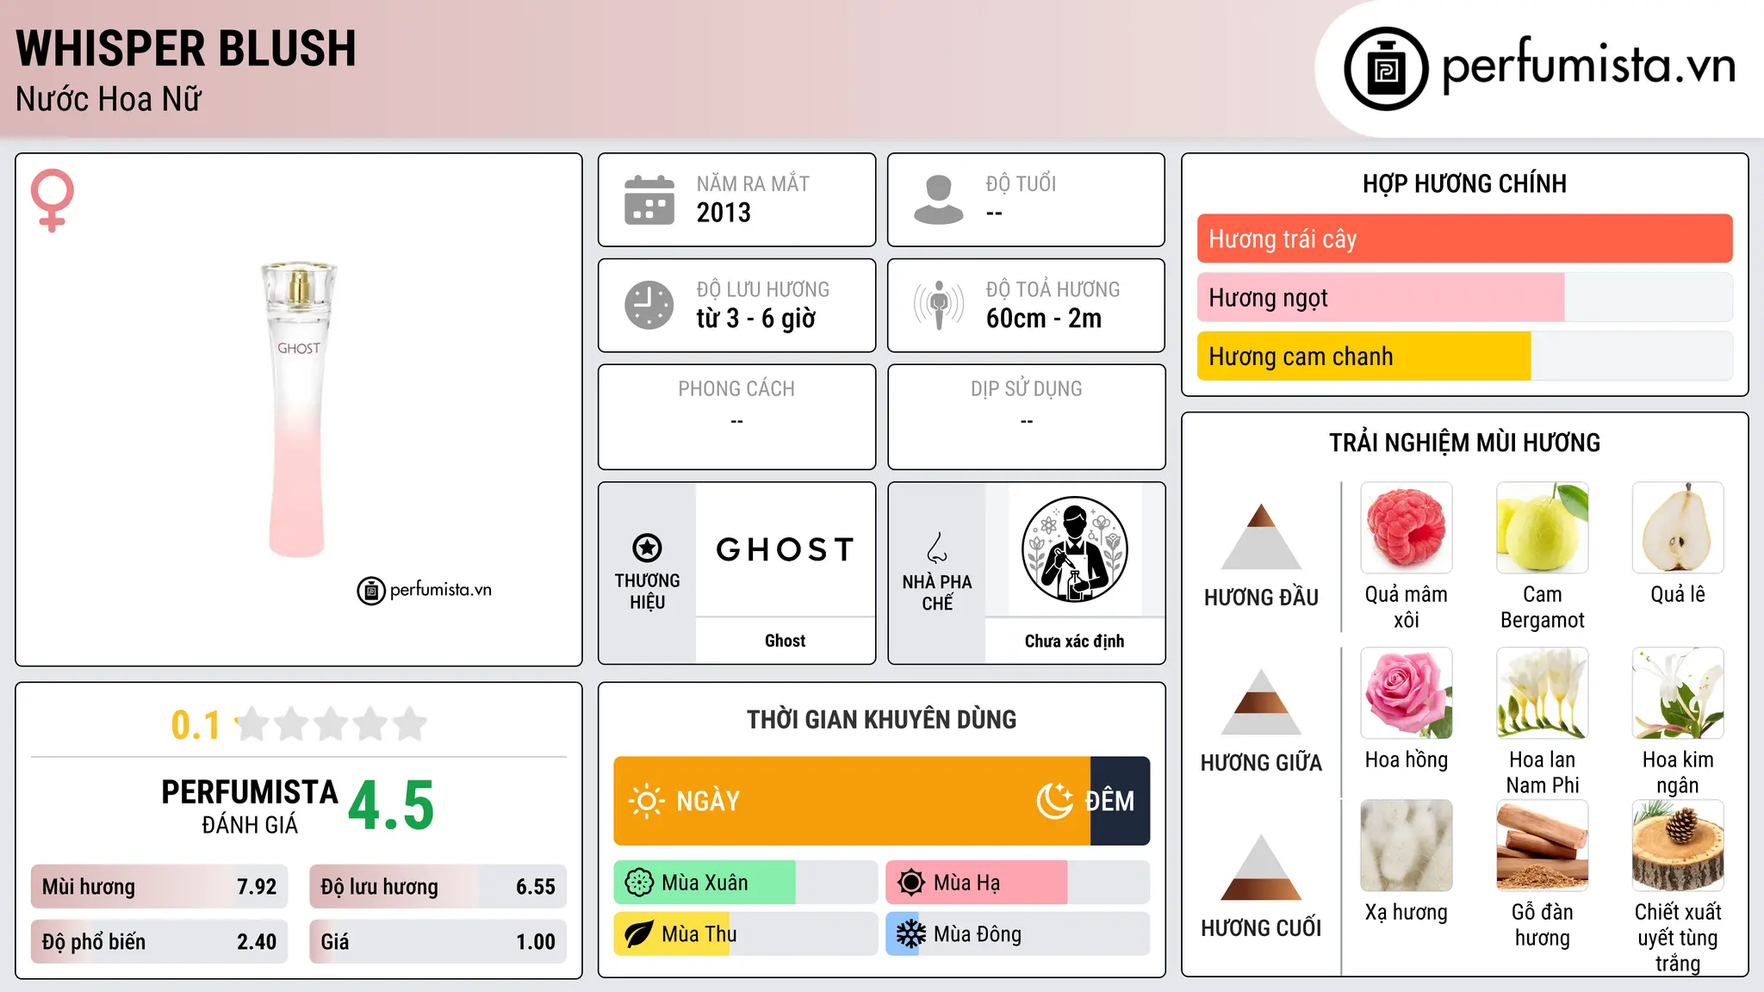Click the perfumista.vn site name in header
The width and height of the screenshot is (1764, 992).
point(1588,66)
